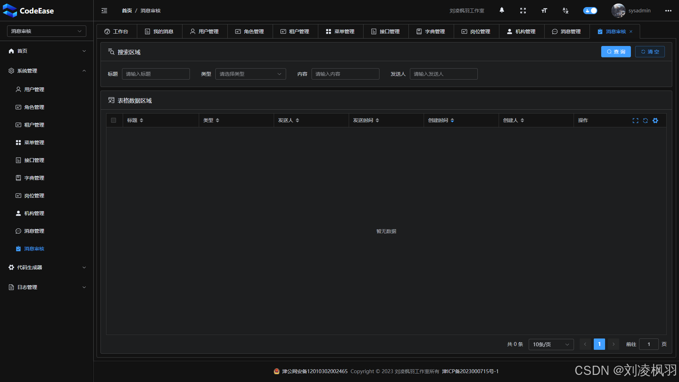This screenshot has width=679, height=382.
Task: Click the language translate icon
Action: (x=565, y=11)
